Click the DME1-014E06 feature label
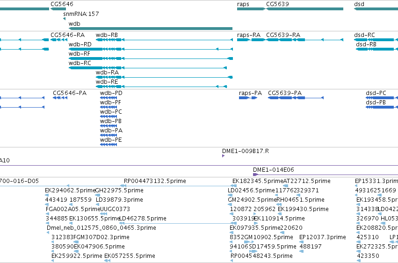The height and width of the screenshot is (263, 398). [x=274, y=170]
